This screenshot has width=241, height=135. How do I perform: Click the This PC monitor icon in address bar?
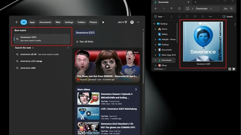[x=187, y=8]
